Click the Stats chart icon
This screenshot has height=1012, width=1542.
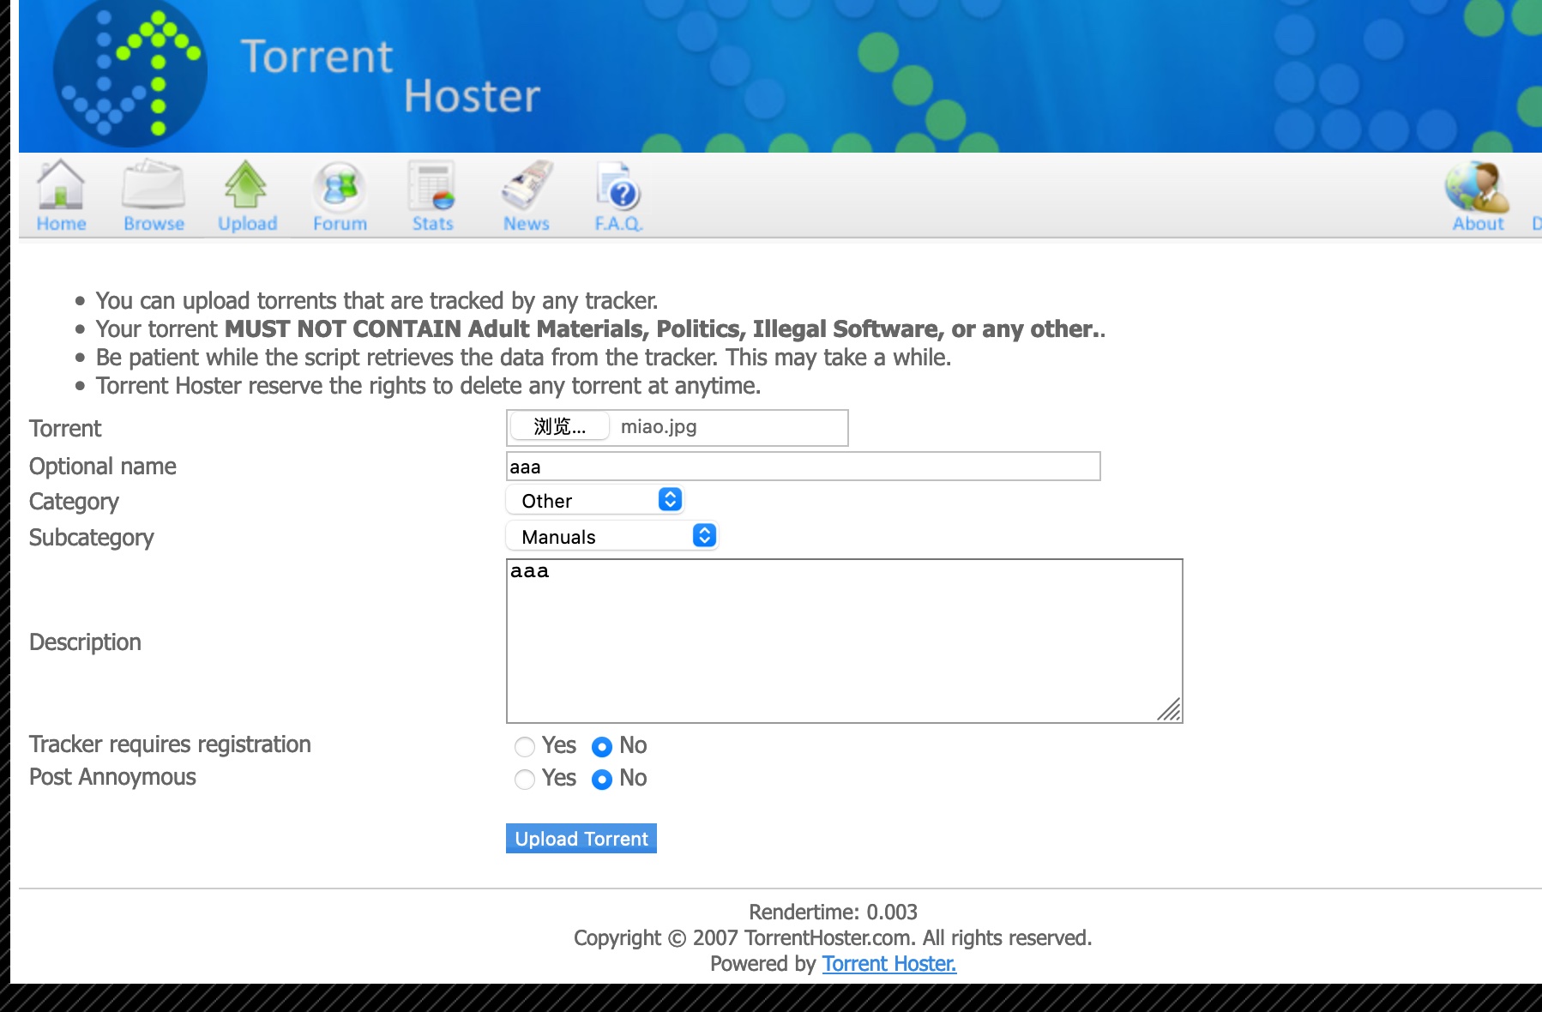431,185
